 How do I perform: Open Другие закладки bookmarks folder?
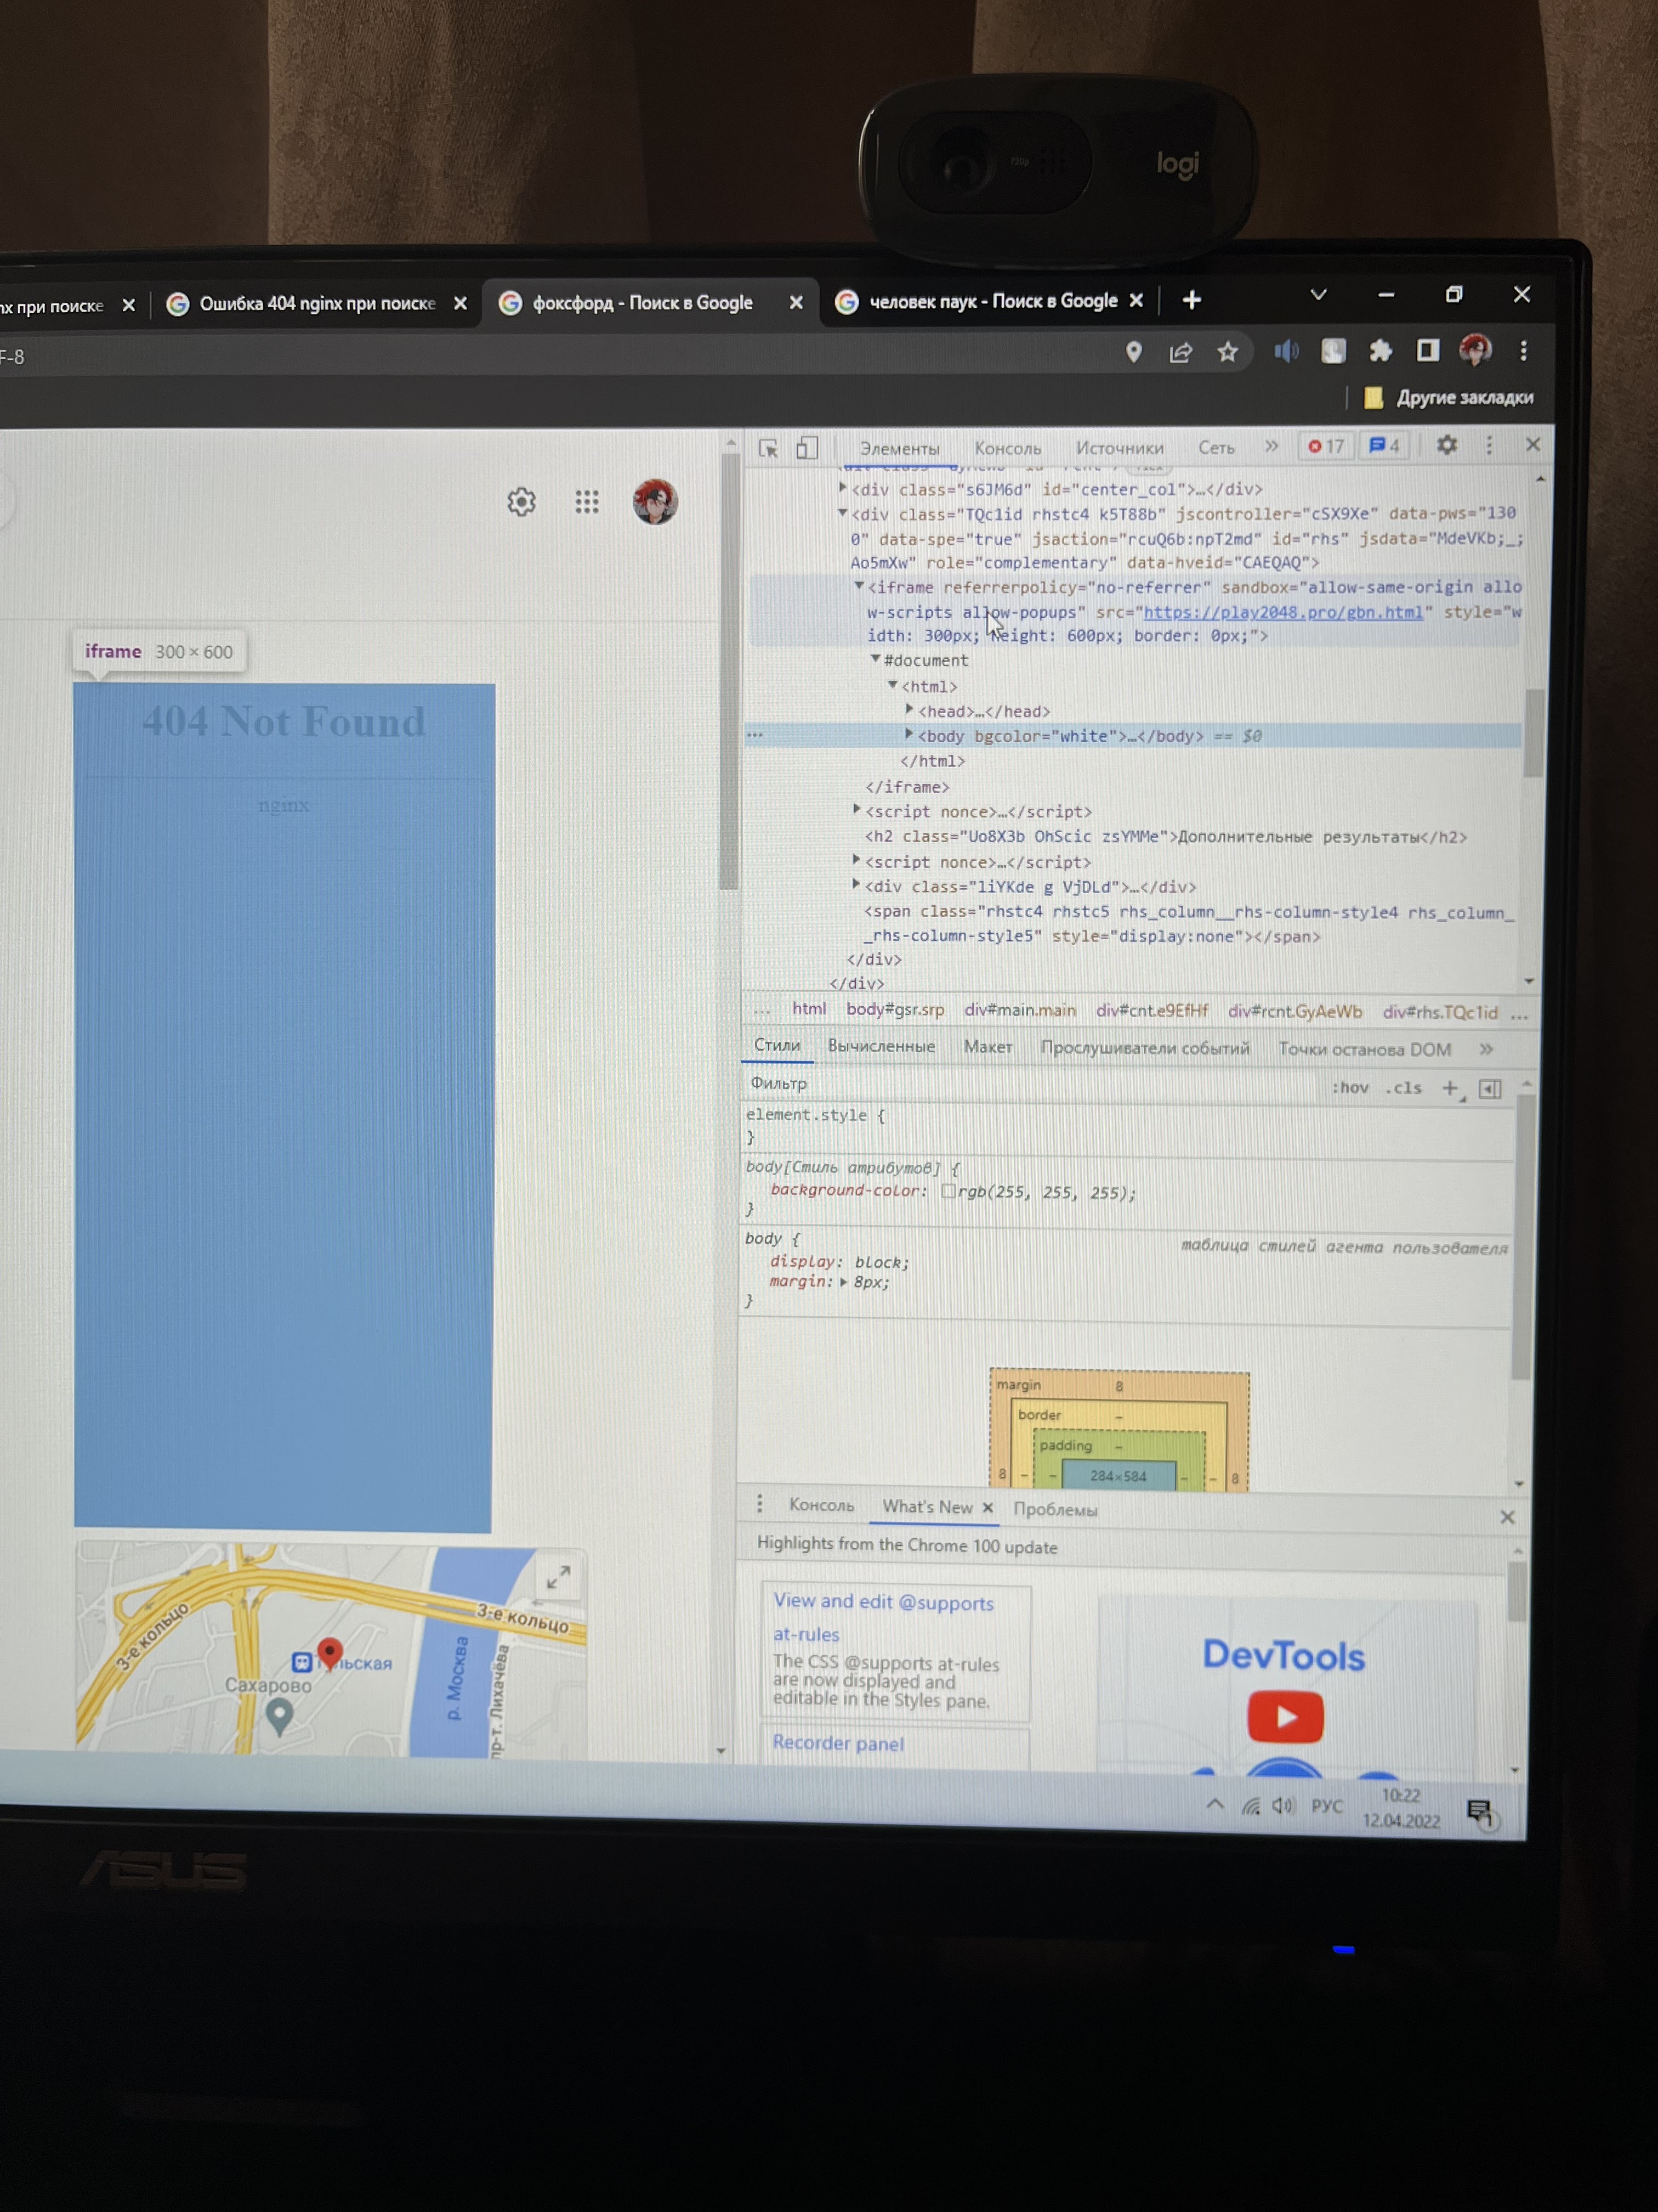pyautogui.click(x=1448, y=397)
